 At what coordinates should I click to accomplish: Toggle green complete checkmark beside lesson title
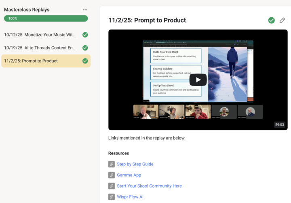coord(272,20)
